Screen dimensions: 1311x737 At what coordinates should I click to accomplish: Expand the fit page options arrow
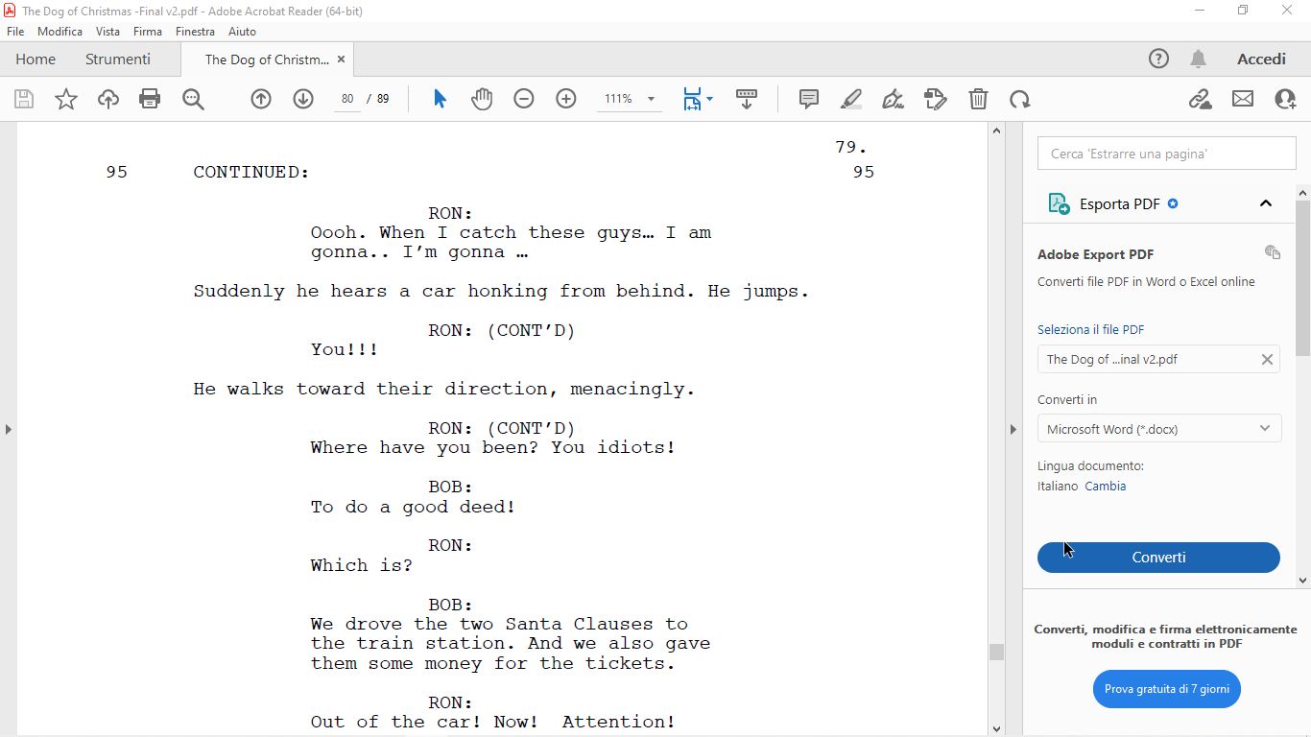710,99
